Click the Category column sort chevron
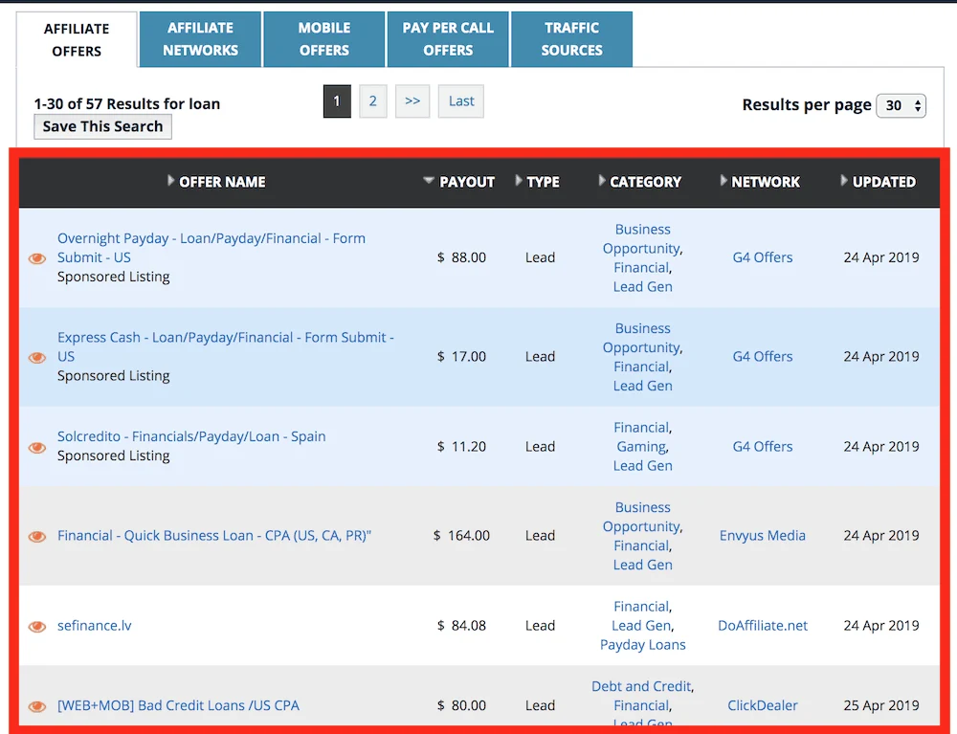 coord(601,181)
